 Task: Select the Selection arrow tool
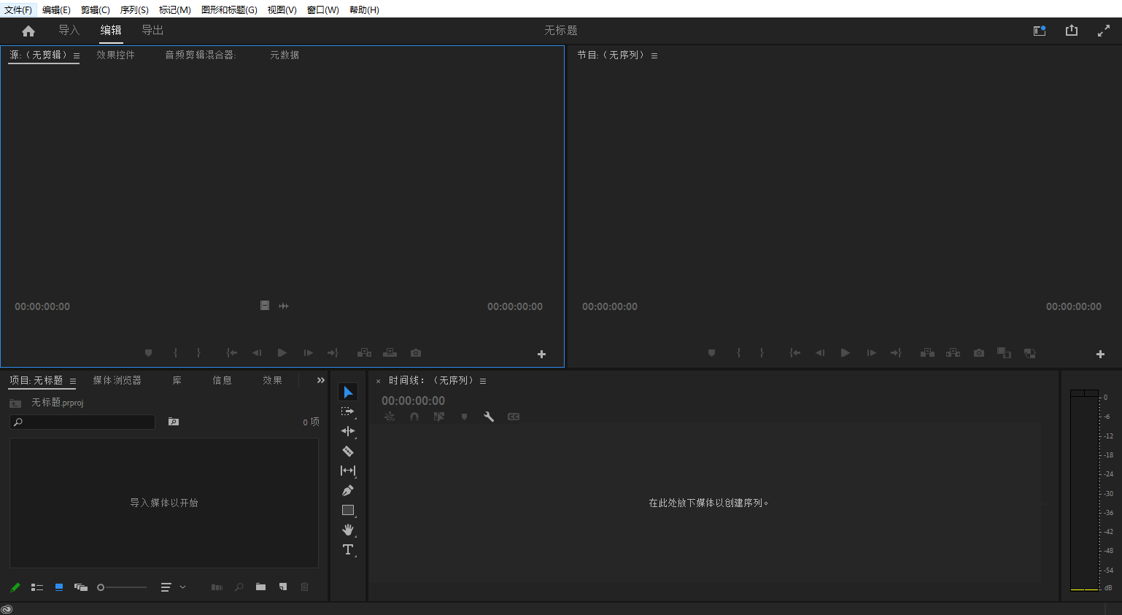(348, 392)
